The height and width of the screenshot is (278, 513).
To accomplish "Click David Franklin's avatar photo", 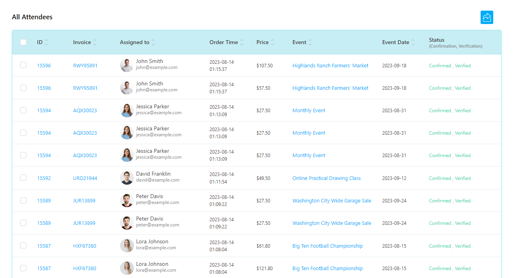I will (x=127, y=178).
